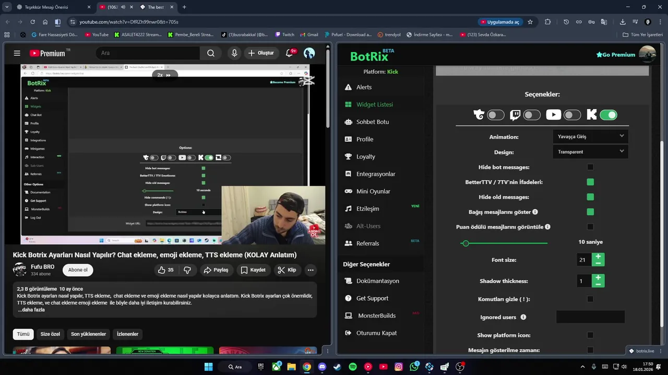
Task: Toggle the Kick platform switch
Action: [609, 115]
